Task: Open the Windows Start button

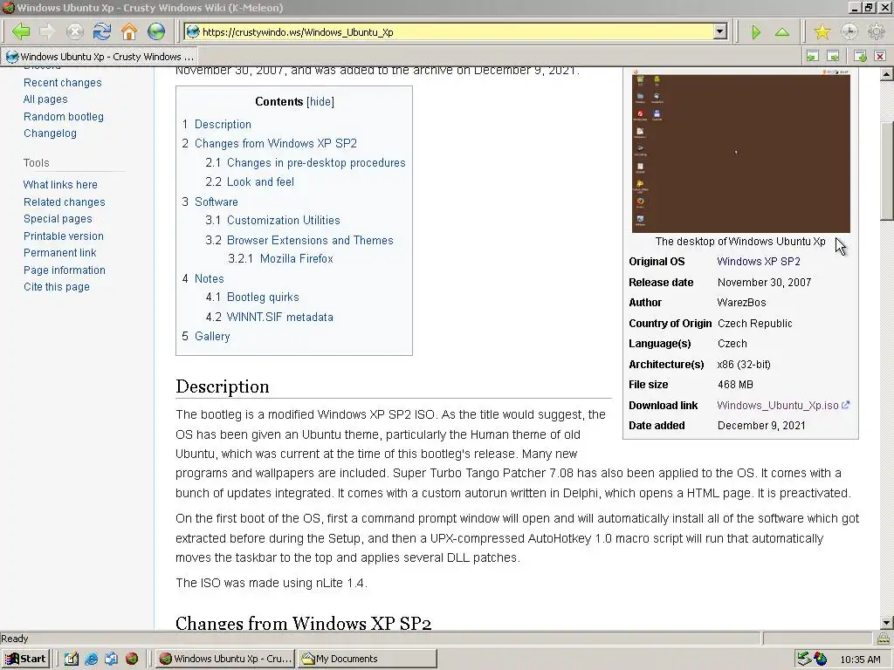Action: [26, 659]
